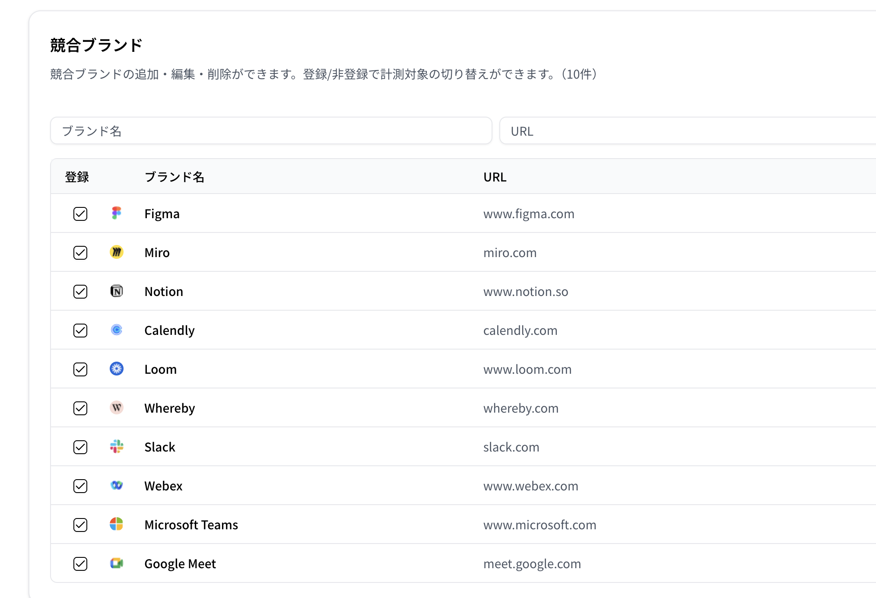Viewport: 876px width, 598px height.
Task: Click the Webex logo icon
Action: [116, 485]
